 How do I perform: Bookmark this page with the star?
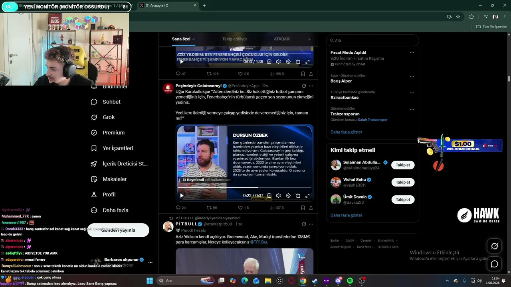458,17
